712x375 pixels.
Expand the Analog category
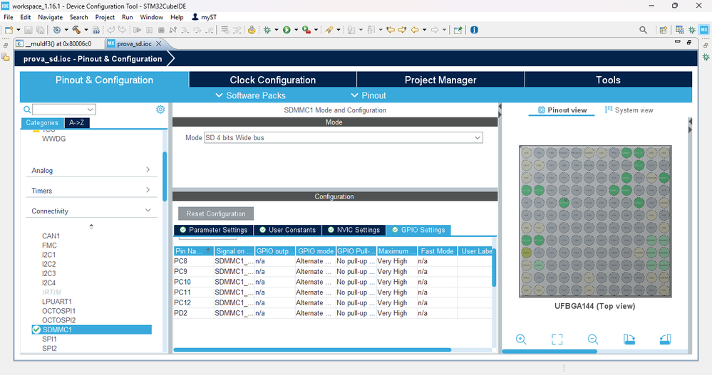point(91,170)
